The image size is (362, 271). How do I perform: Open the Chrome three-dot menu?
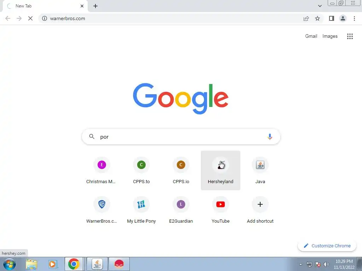pos(354,18)
